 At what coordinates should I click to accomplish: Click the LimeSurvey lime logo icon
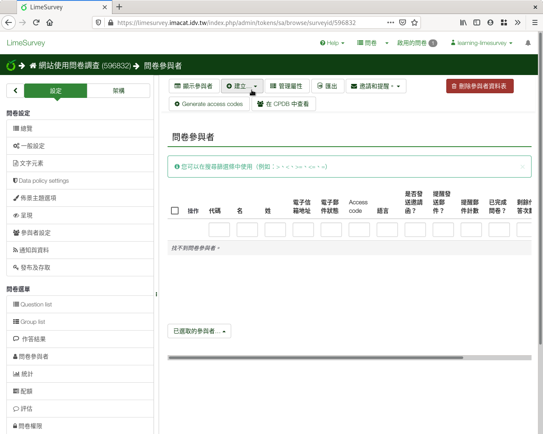(x=11, y=65)
